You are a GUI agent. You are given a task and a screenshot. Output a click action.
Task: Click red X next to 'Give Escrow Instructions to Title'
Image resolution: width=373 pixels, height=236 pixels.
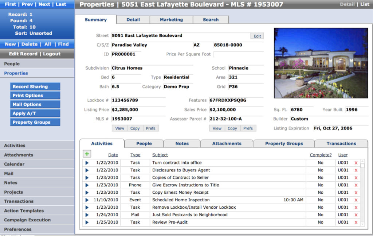point(356,185)
